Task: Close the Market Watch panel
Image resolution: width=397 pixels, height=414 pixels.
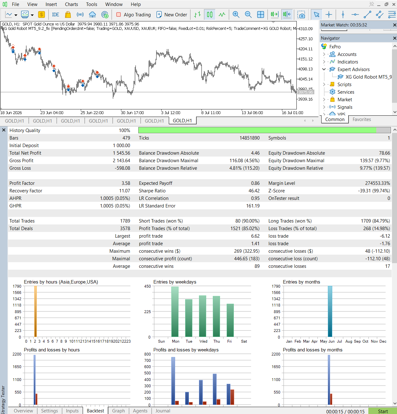Action: point(394,25)
